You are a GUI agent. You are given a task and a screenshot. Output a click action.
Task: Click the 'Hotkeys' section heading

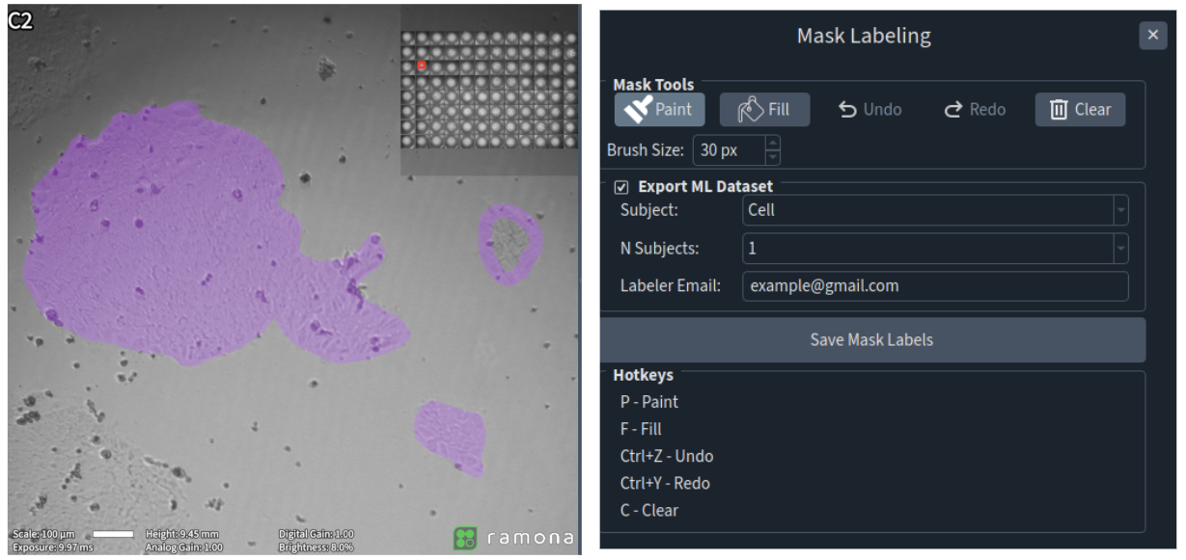pos(644,375)
